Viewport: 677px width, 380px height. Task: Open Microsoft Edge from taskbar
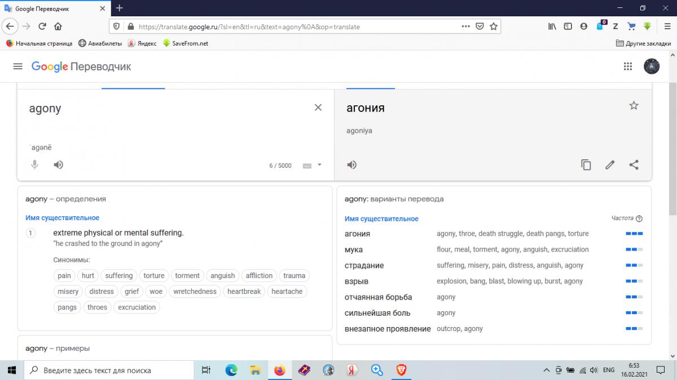pyautogui.click(x=231, y=370)
